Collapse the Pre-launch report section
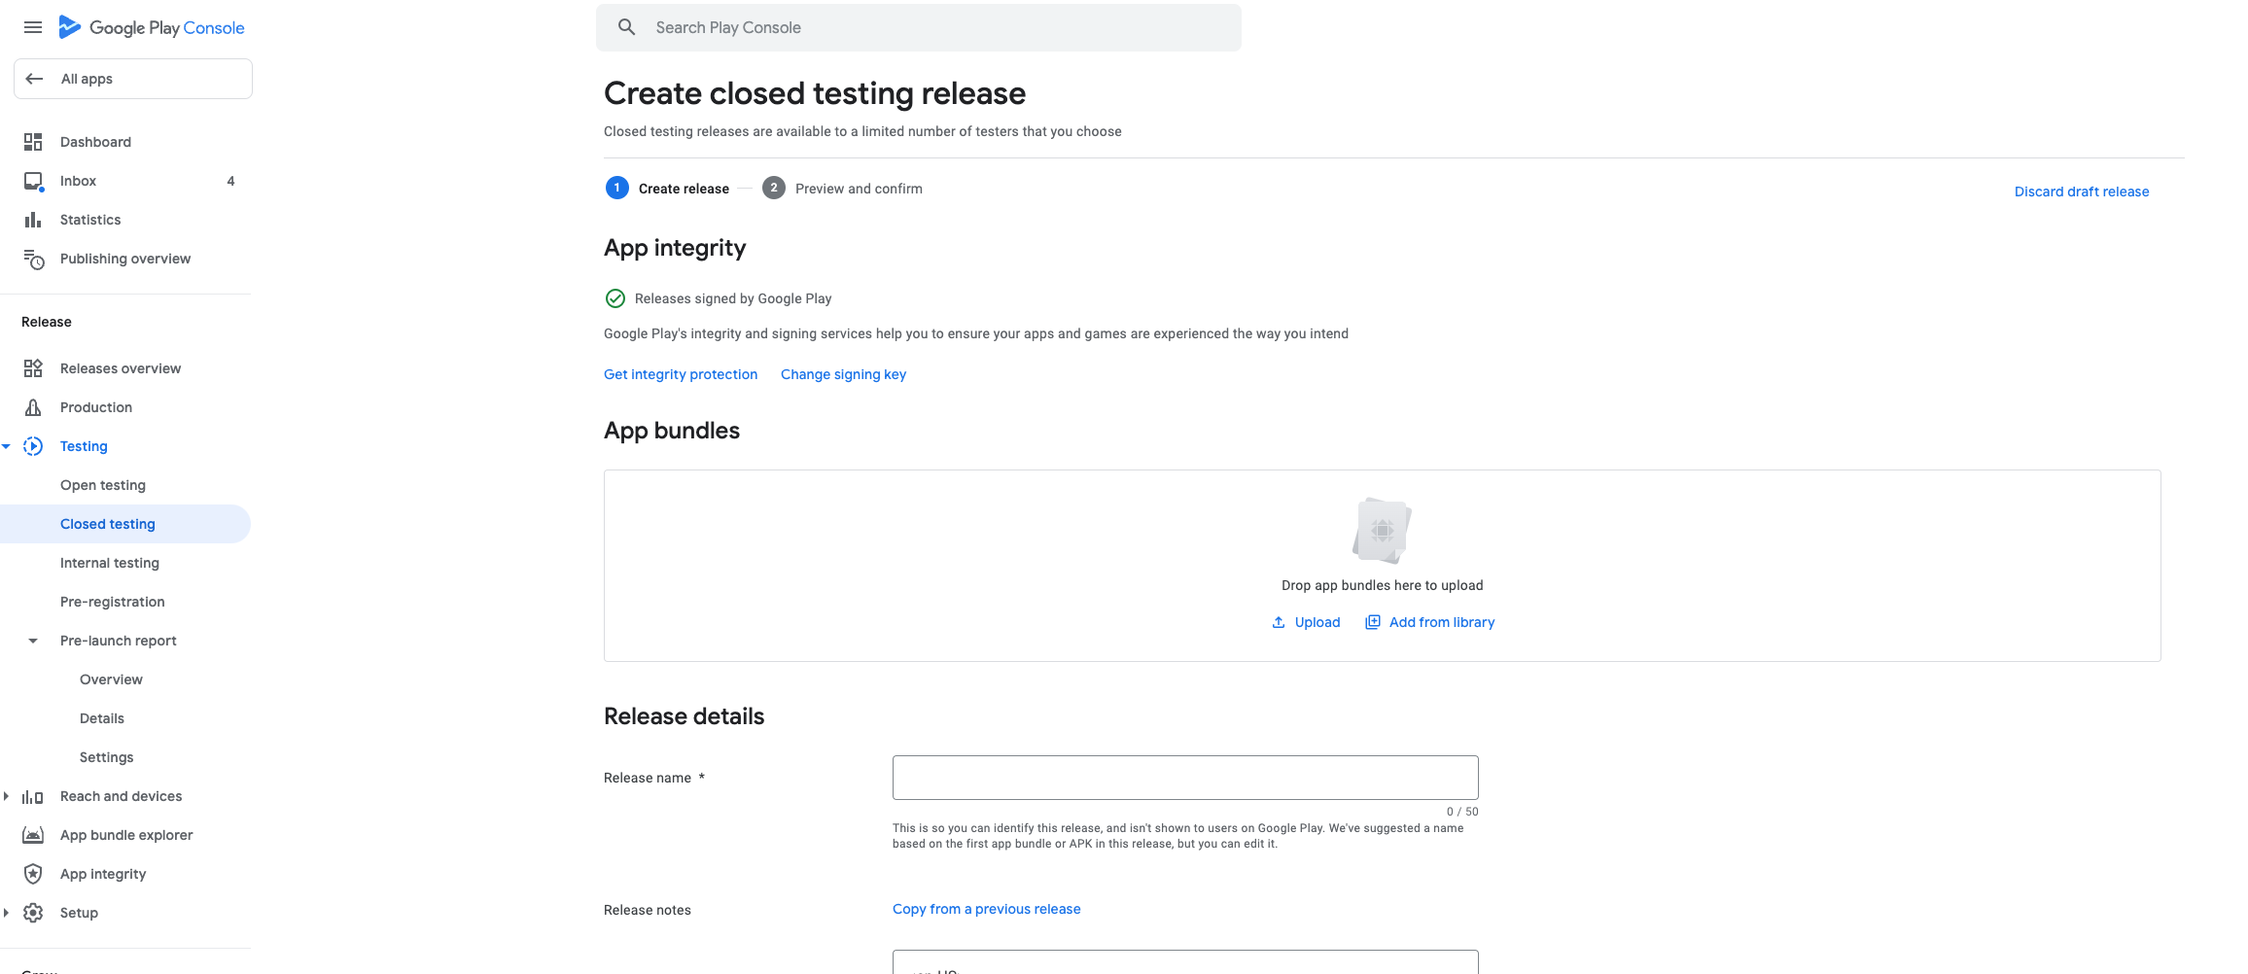 pos(33,641)
